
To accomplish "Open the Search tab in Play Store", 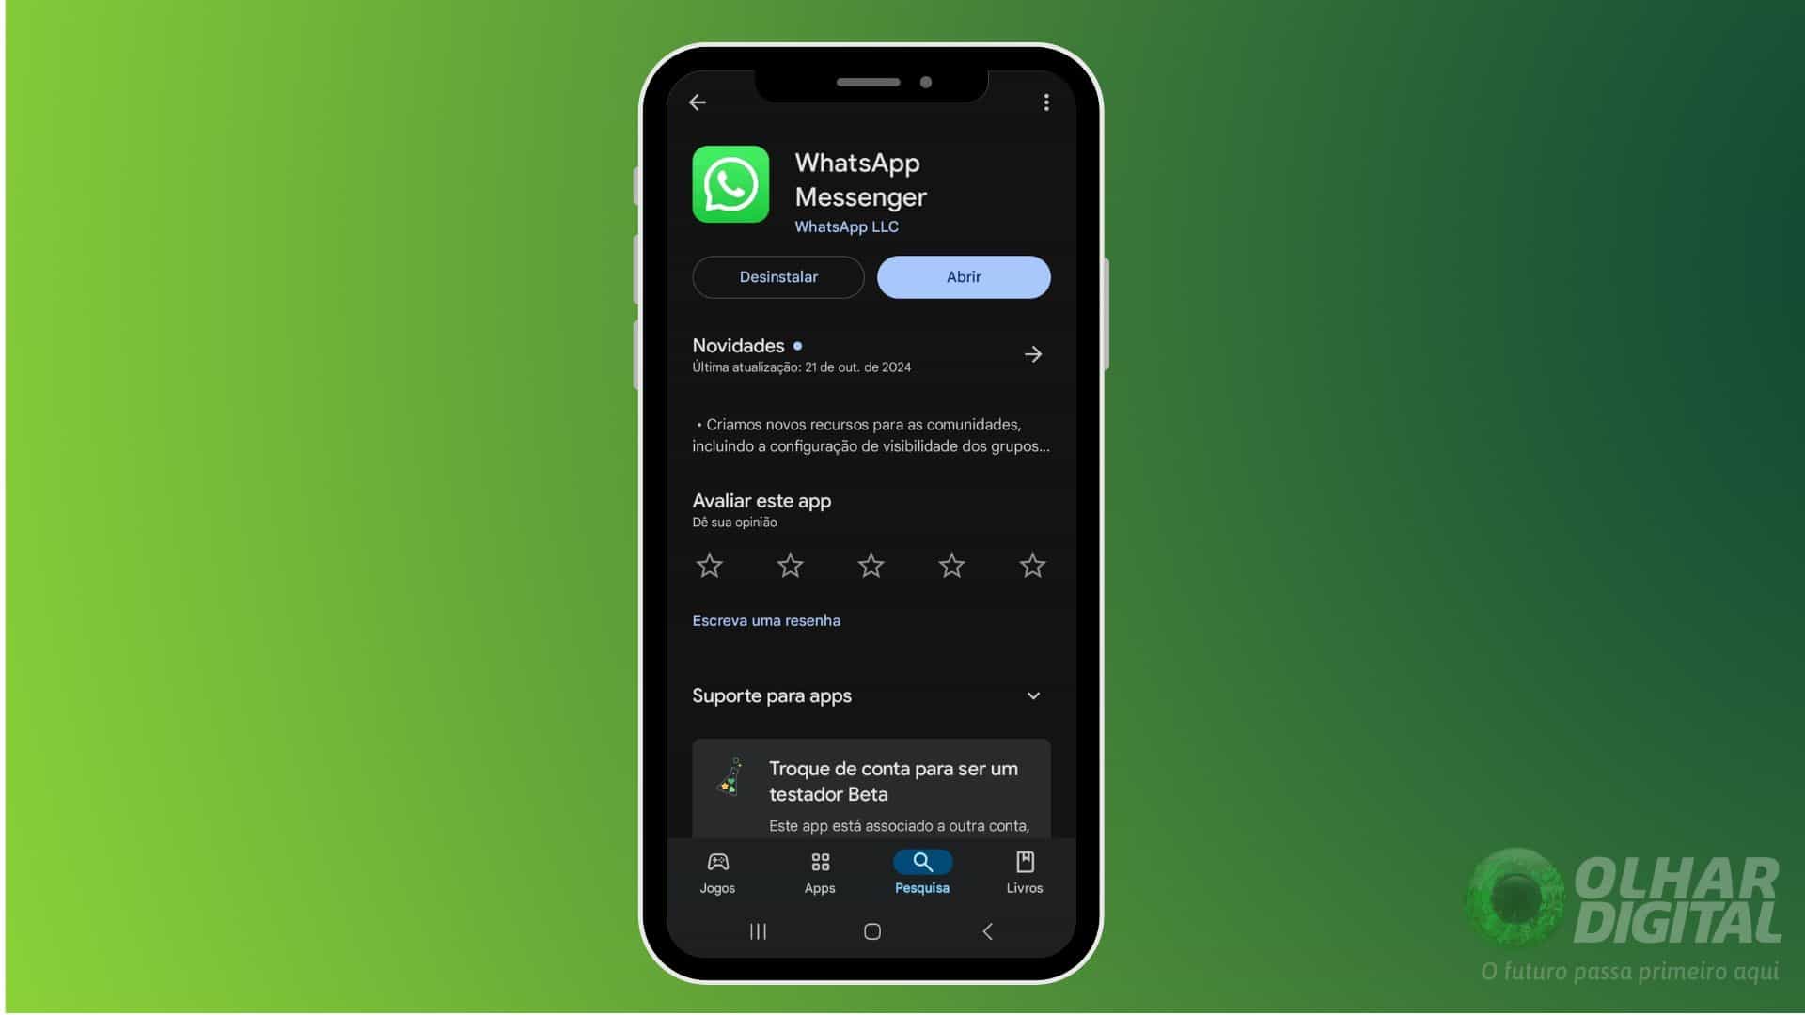I will 921,871.
